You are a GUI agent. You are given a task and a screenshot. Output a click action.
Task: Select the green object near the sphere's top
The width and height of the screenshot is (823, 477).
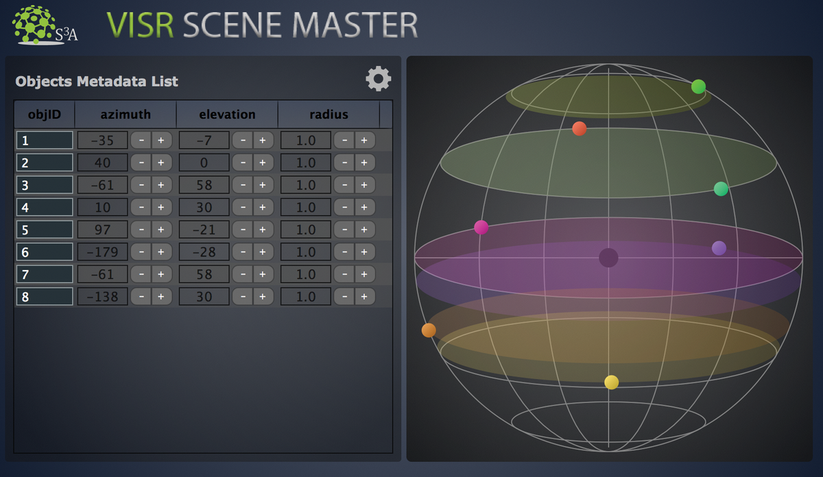(x=698, y=87)
